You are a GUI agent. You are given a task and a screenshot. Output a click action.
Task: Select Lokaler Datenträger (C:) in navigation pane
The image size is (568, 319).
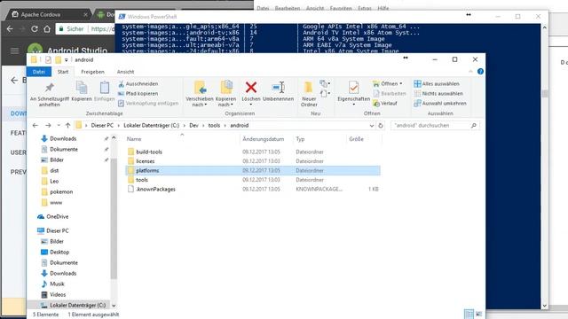pyautogui.click(x=77, y=305)
